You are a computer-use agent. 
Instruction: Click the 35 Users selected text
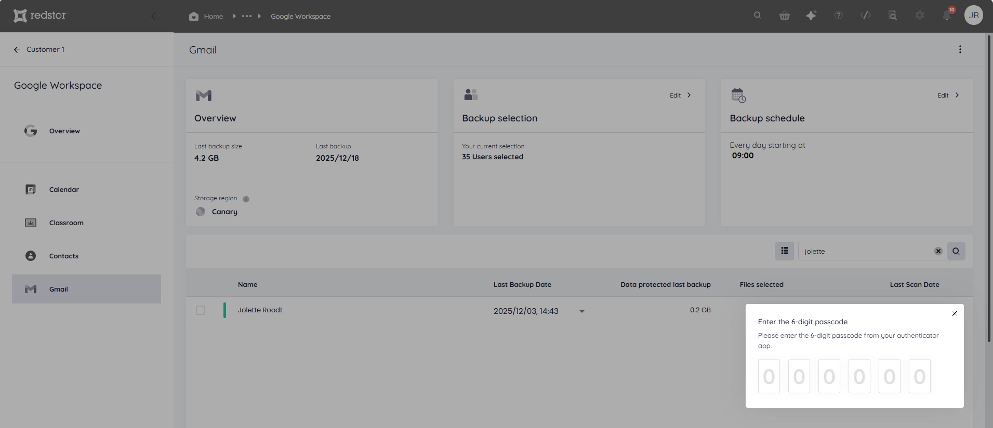coord(493,157)
